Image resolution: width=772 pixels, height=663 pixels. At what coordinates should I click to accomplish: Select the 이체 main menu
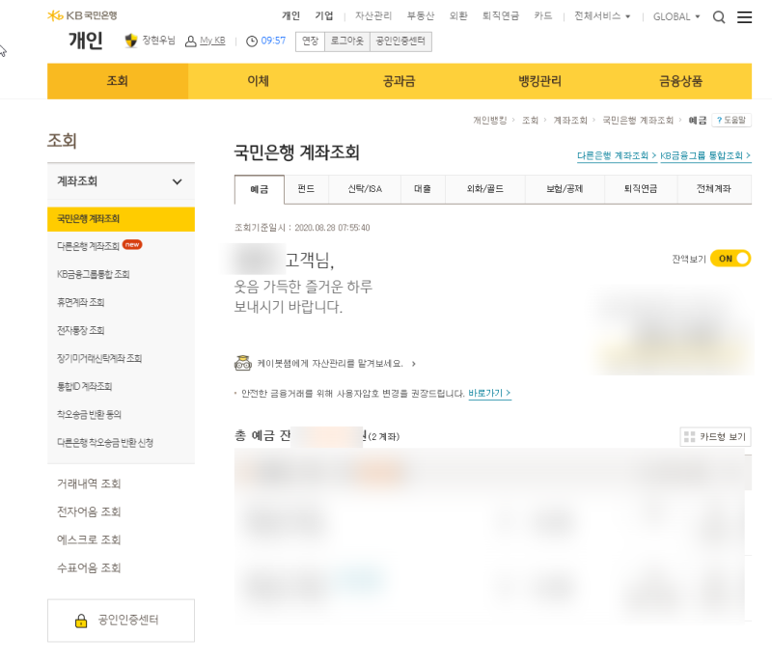point(259,81)
